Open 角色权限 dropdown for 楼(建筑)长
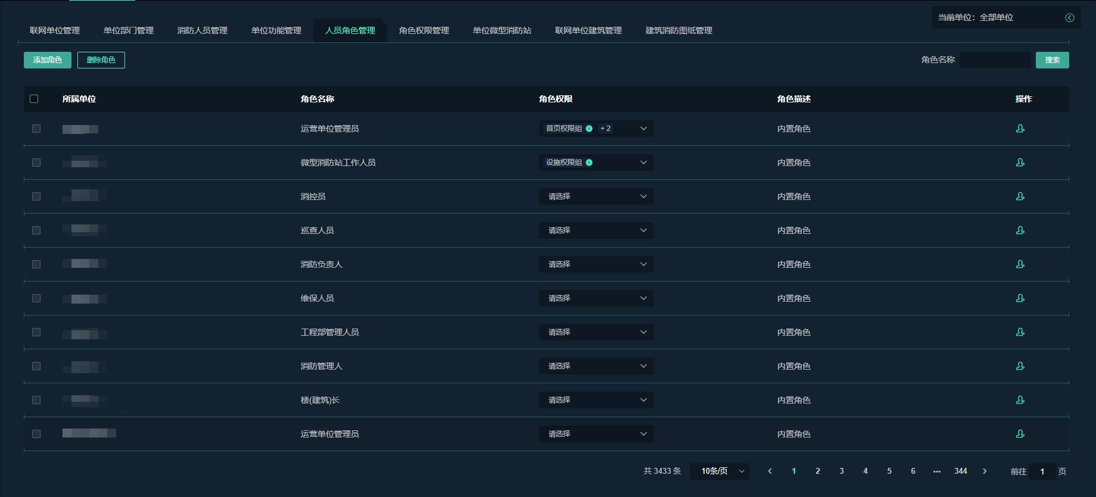Image resolution: width=1096 pixels, height=497 pixels. (x=596, y=400)
